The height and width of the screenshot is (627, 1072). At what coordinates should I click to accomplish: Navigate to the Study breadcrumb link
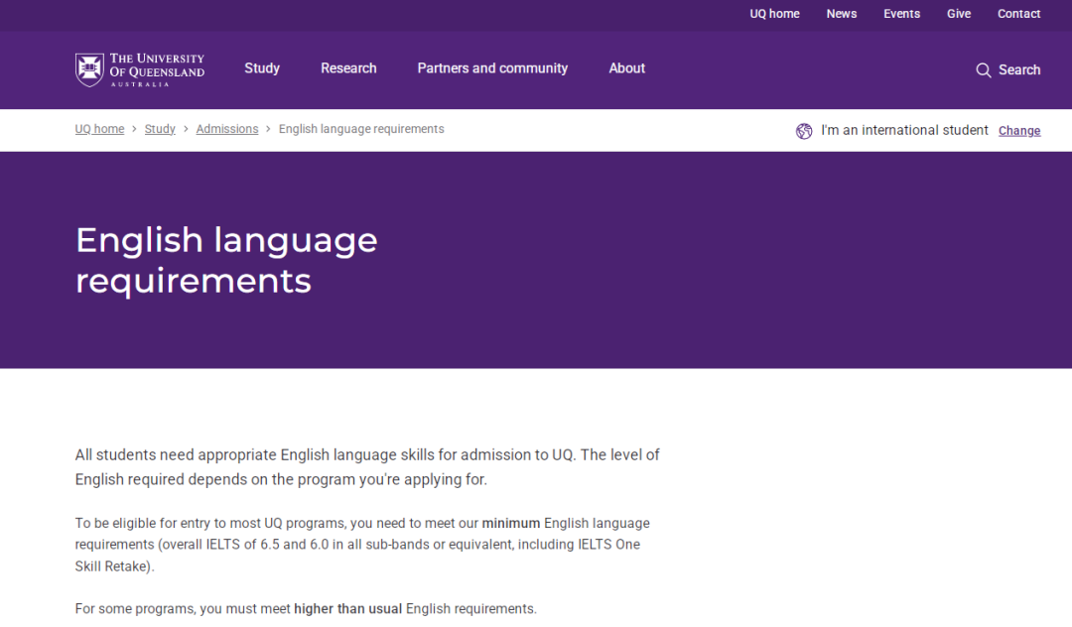[x=160, y=129]
